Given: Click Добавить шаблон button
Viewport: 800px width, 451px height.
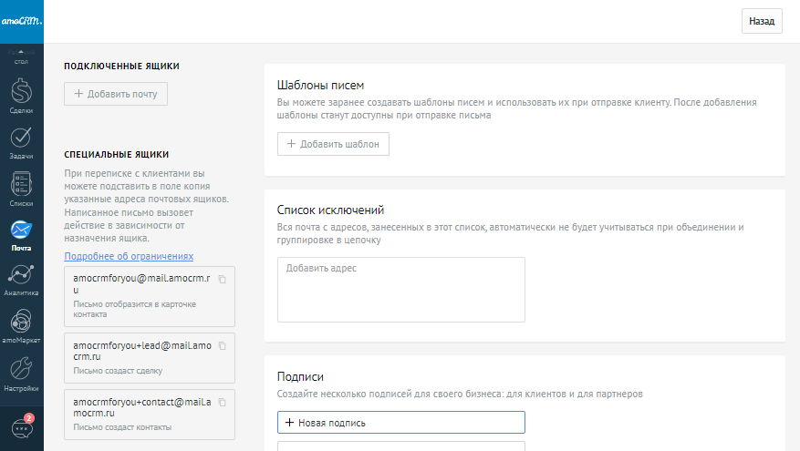Looking at the screenshot, I should click(333, 144).
